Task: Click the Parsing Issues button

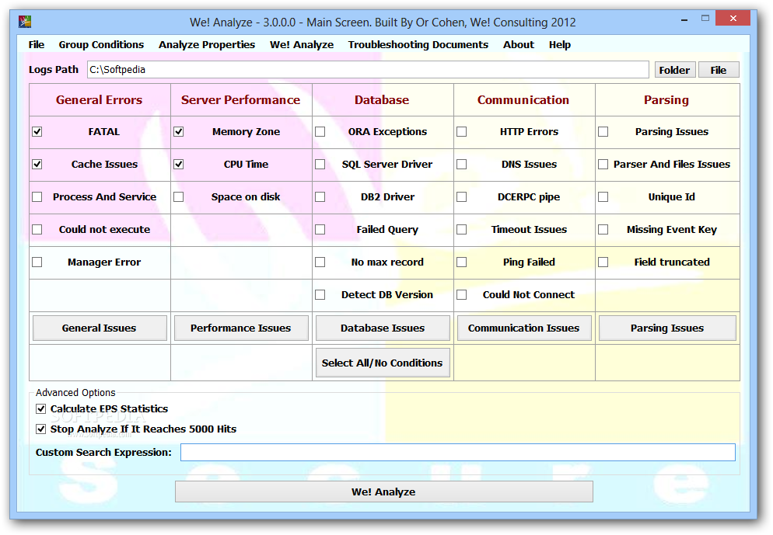Action: tap(667, 328)
